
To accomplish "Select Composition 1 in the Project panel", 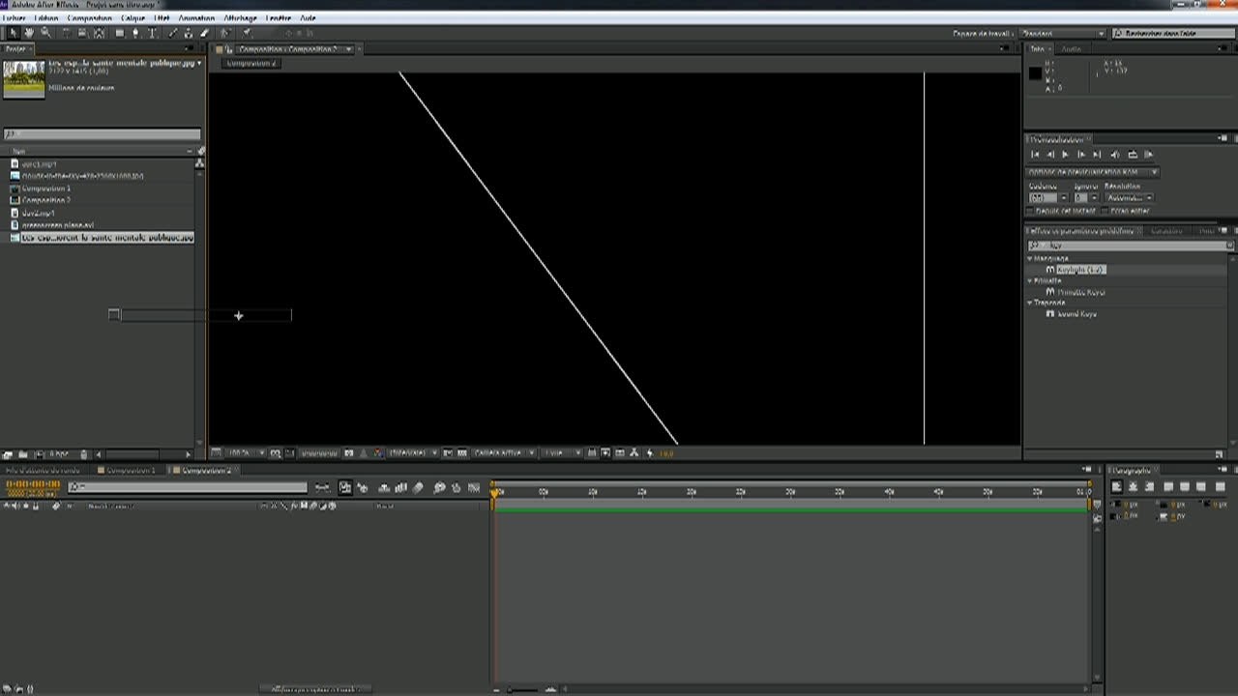I will (x=46, y=188).
